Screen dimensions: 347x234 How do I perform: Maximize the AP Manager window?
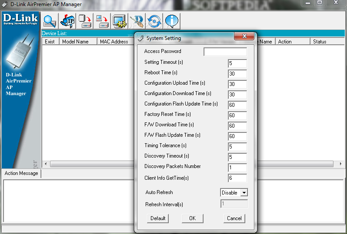[x=320, y=3]
